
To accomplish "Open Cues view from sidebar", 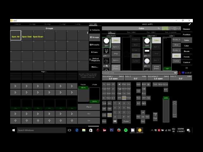I will point(95,52).
